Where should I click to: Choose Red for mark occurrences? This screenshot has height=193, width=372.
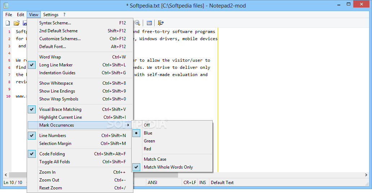tap(172, 149)
